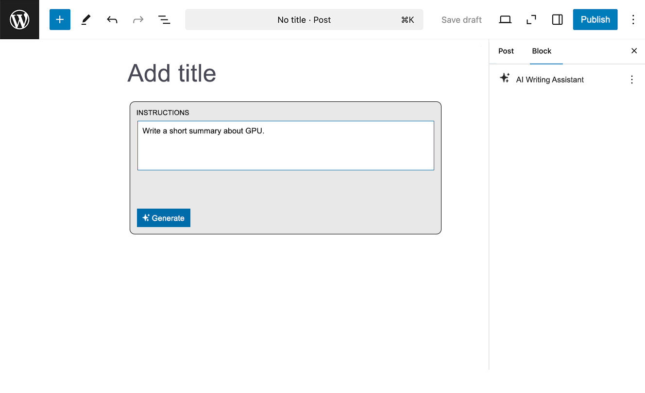Click the Publish button
Viewport: 645px width, 393px height.
(x=595, y=19)
